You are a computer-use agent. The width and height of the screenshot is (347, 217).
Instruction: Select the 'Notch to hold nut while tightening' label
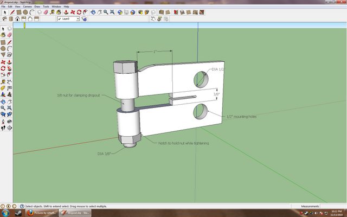[183, 143]
